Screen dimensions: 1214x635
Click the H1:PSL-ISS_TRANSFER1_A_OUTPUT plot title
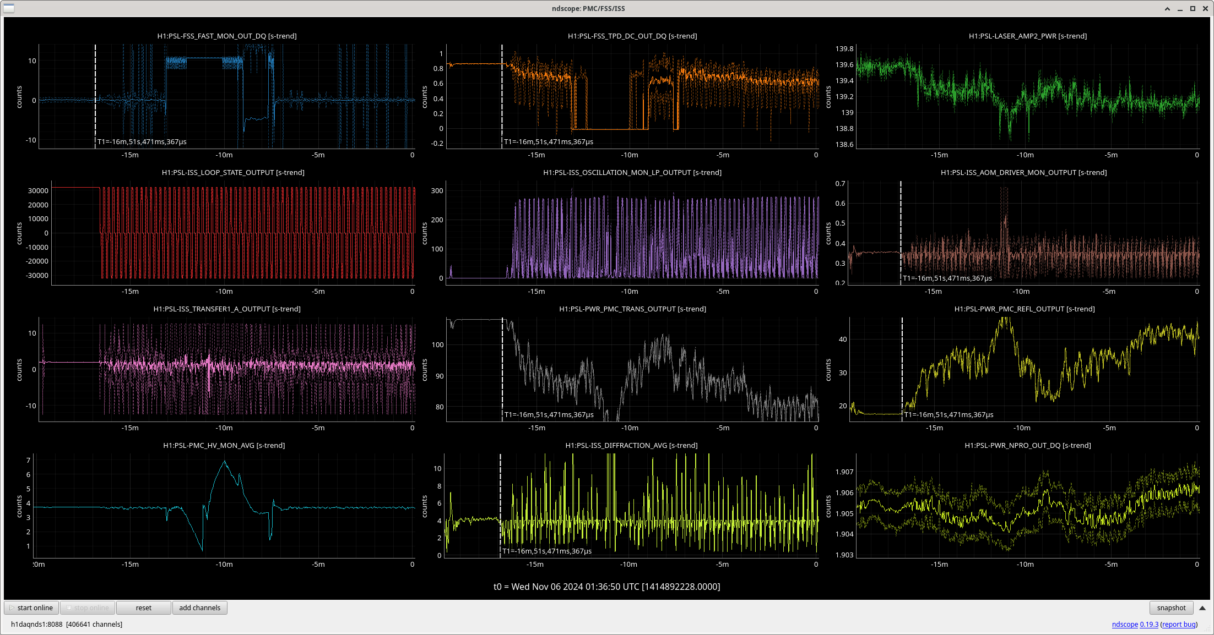(x=227, y=309)
